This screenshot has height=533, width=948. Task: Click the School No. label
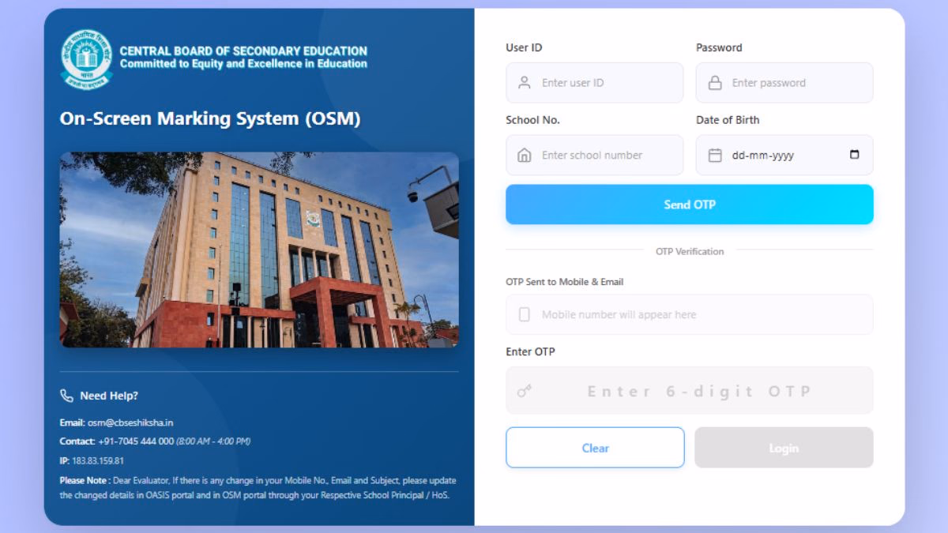tap(533, 120)
